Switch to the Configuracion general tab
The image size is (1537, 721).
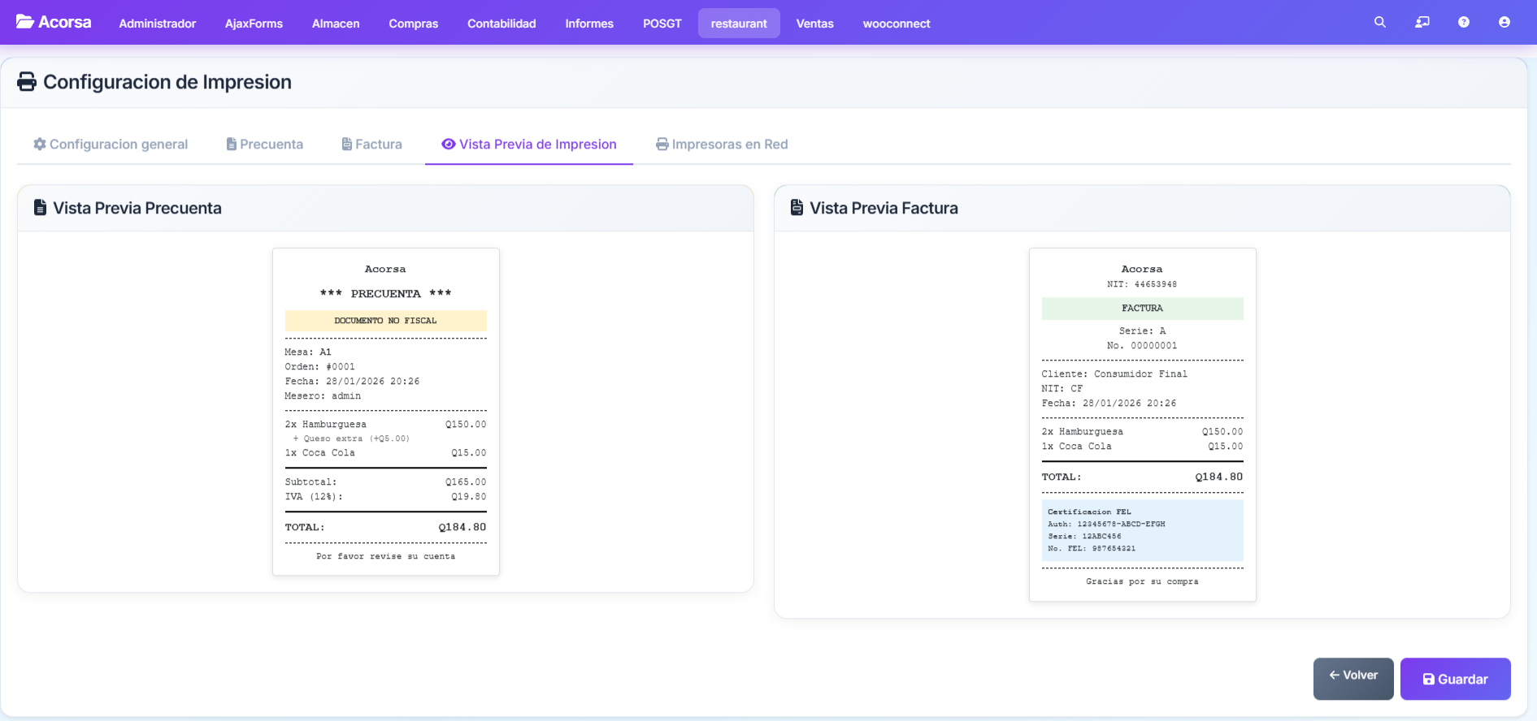[x=111, y=145]
